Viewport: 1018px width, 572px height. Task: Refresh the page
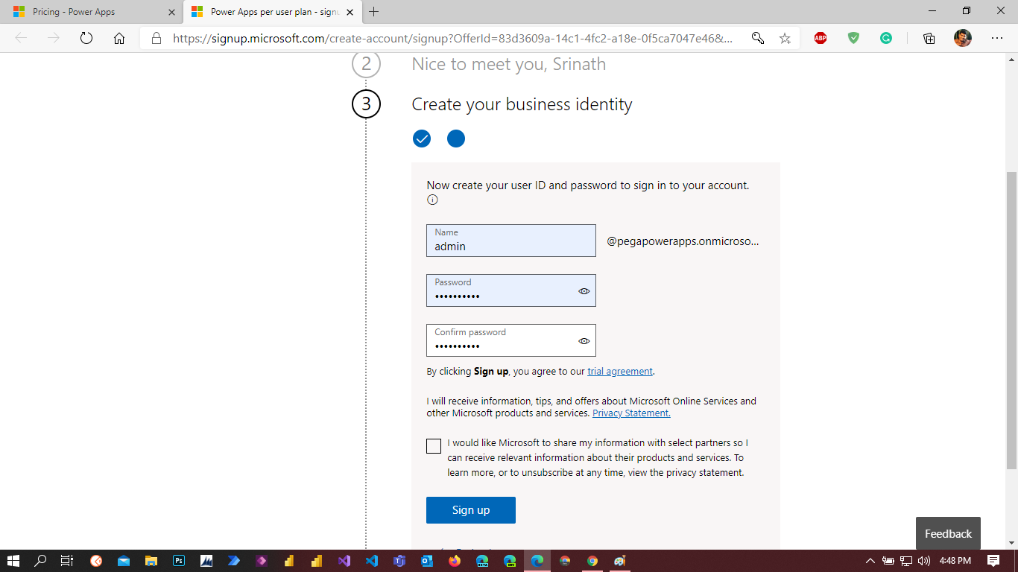tap(86, 38)
